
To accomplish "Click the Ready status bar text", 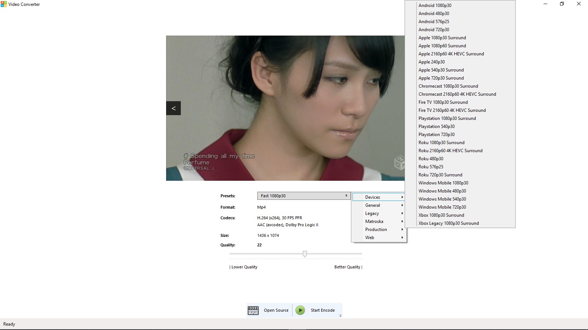I will tap(9, 324).
